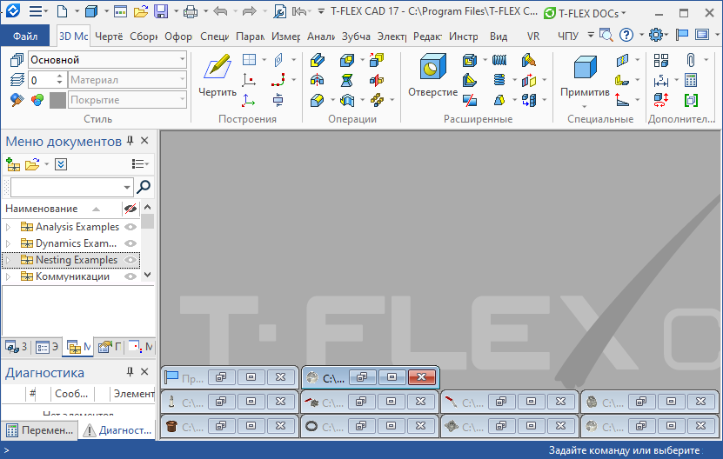723x459 pixels.
Task: Click the settings gear icon
Action: pyautogui.click(x=655, y=35)
